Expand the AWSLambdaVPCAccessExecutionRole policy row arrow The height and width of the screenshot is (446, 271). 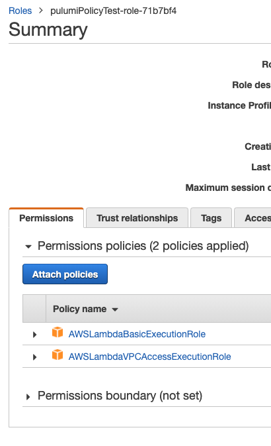pos(34,357)
